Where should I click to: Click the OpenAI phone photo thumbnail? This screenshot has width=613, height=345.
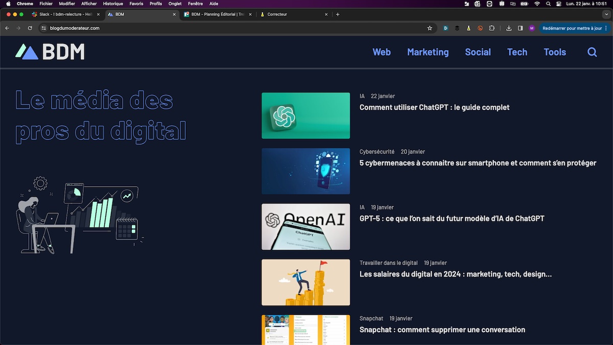306,227
